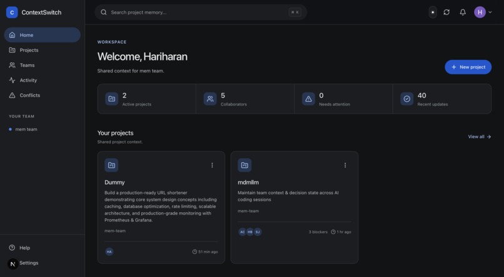Click the View all link
This screenshot has height=277, width=504.
pos(479,137)
